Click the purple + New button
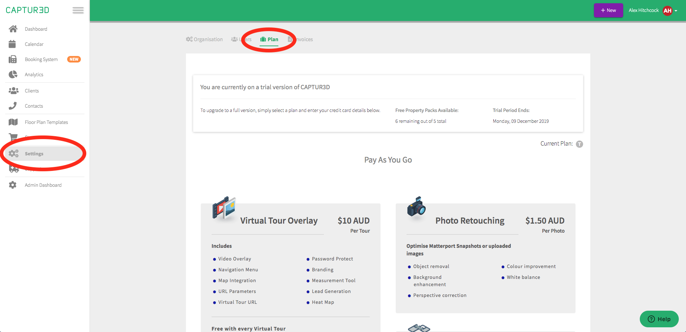686x332 pixels. [608, 10]
